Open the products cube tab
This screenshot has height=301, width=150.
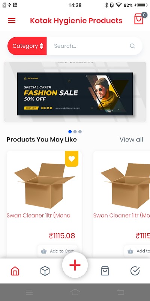click(45, 271)
